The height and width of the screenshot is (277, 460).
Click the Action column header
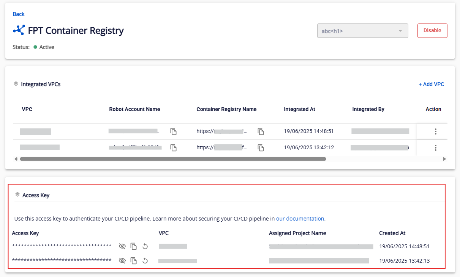click(433, 109)
